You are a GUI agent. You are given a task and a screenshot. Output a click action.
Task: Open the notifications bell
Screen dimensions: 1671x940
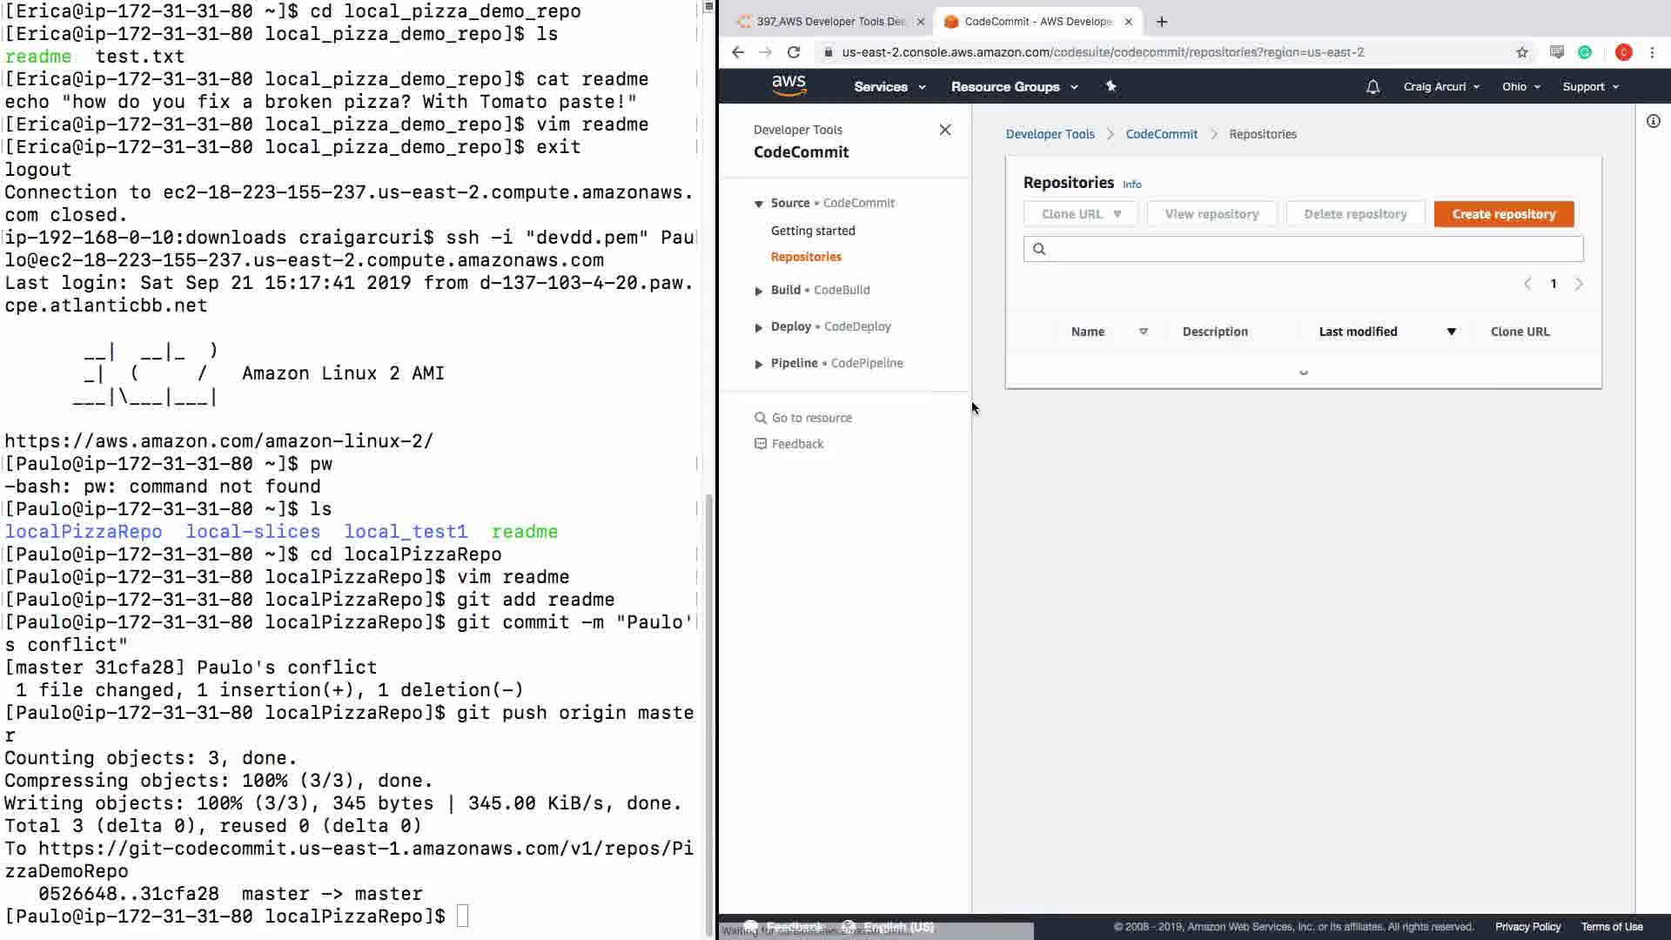pyautogui.click(x=1372, y=86)
